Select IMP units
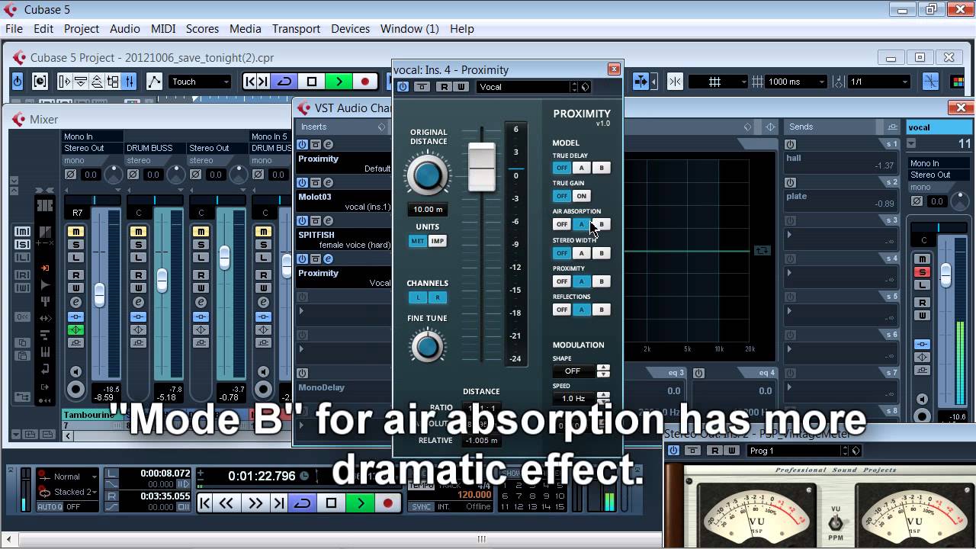The height and width of the screenshot is (549, 976). [437, 241]
